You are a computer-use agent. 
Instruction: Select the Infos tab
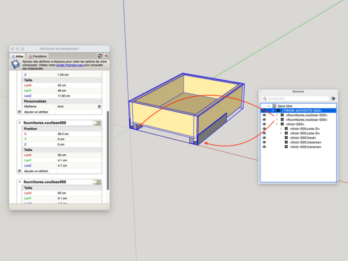tap(17, 56)
